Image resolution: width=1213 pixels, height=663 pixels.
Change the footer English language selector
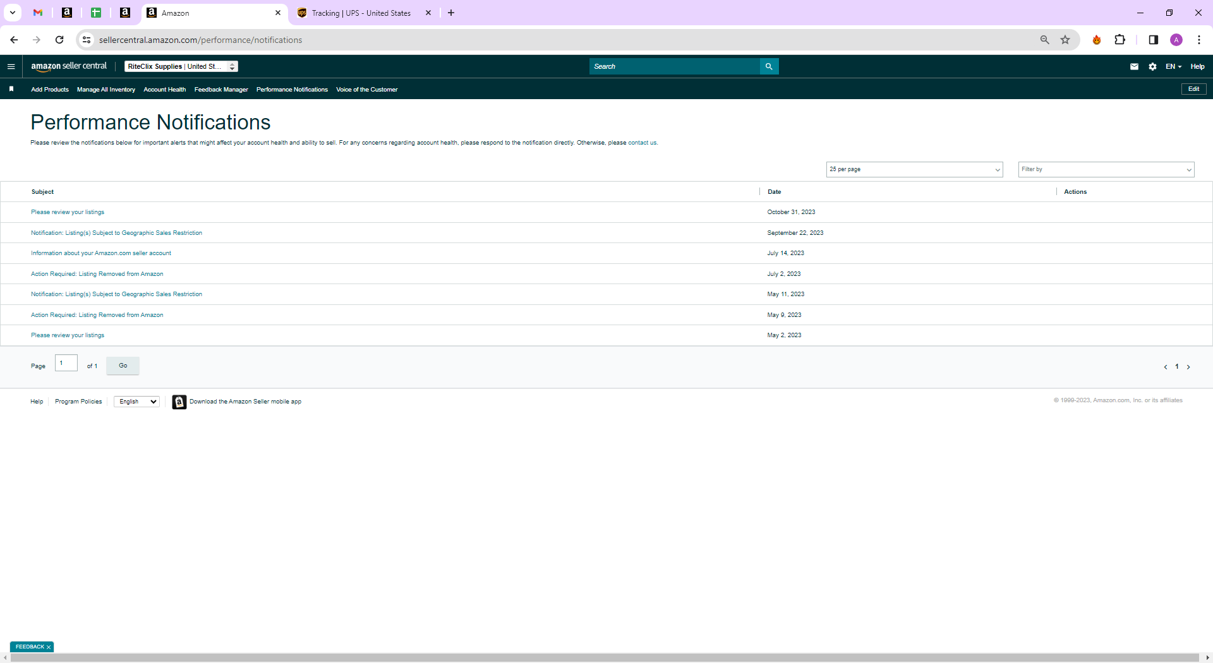[x=136, y=402]
